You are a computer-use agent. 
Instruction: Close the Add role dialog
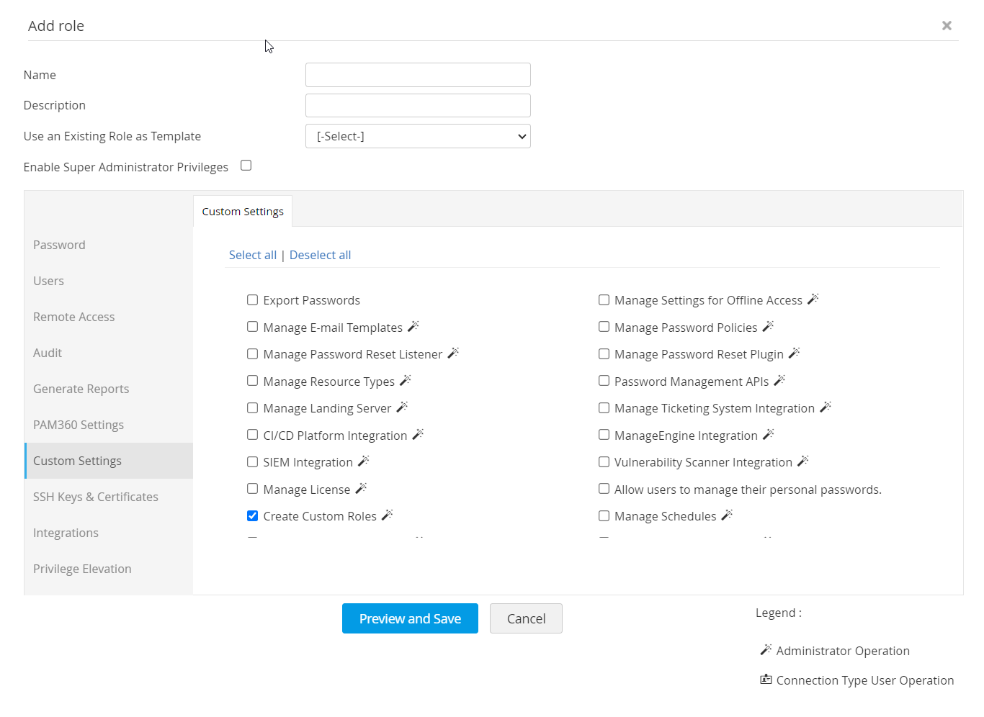pos(947,26)
